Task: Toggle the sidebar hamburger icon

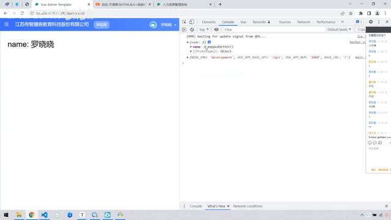Action: coord(7,24)
